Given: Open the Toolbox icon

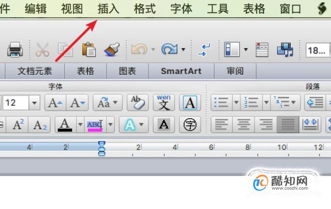Looking at the screenshot, I should click(x=262, y=50).
